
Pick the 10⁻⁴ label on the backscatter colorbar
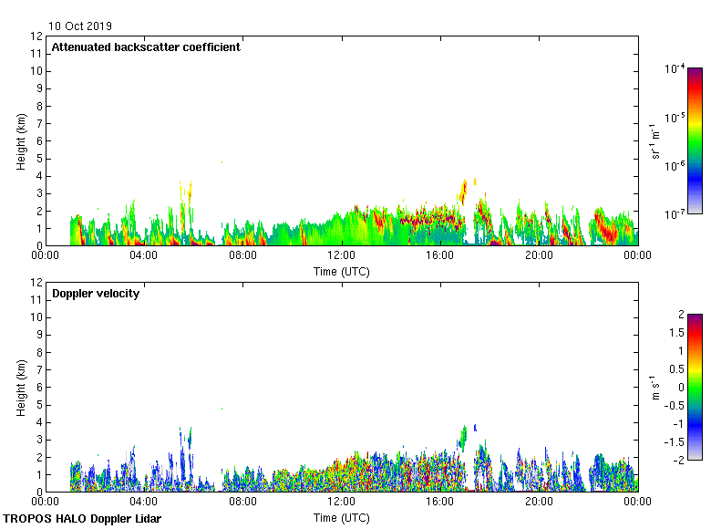pyautogui.click(x=675, y=69)
